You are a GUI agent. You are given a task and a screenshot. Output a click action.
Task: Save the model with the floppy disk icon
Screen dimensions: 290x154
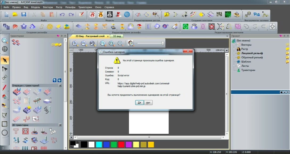click(24, 14)
